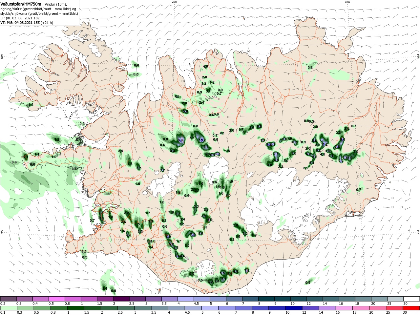
Task: Click the '6.7' precipitation value on the map
Action: pyautogui.click(x=276, y=154)
